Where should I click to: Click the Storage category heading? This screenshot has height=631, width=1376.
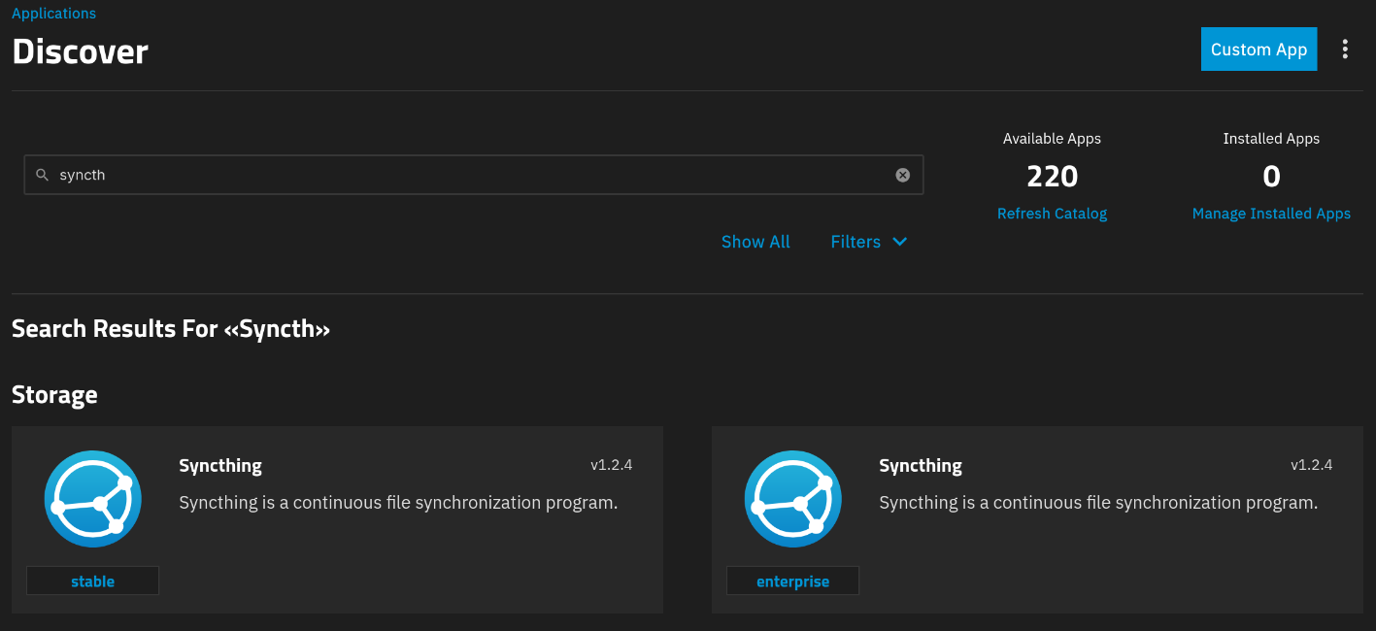pos(54,395)
